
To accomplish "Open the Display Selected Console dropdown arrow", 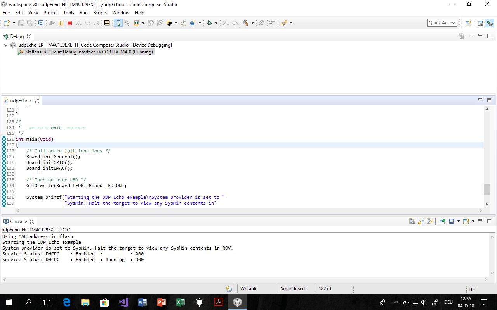I will (458, 221).
